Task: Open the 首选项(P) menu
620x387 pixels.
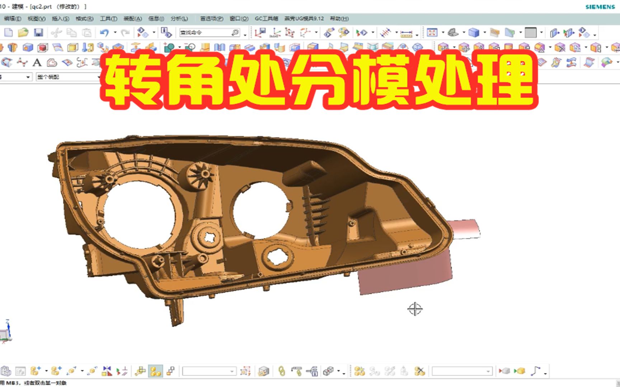Action: click(212, 19)
